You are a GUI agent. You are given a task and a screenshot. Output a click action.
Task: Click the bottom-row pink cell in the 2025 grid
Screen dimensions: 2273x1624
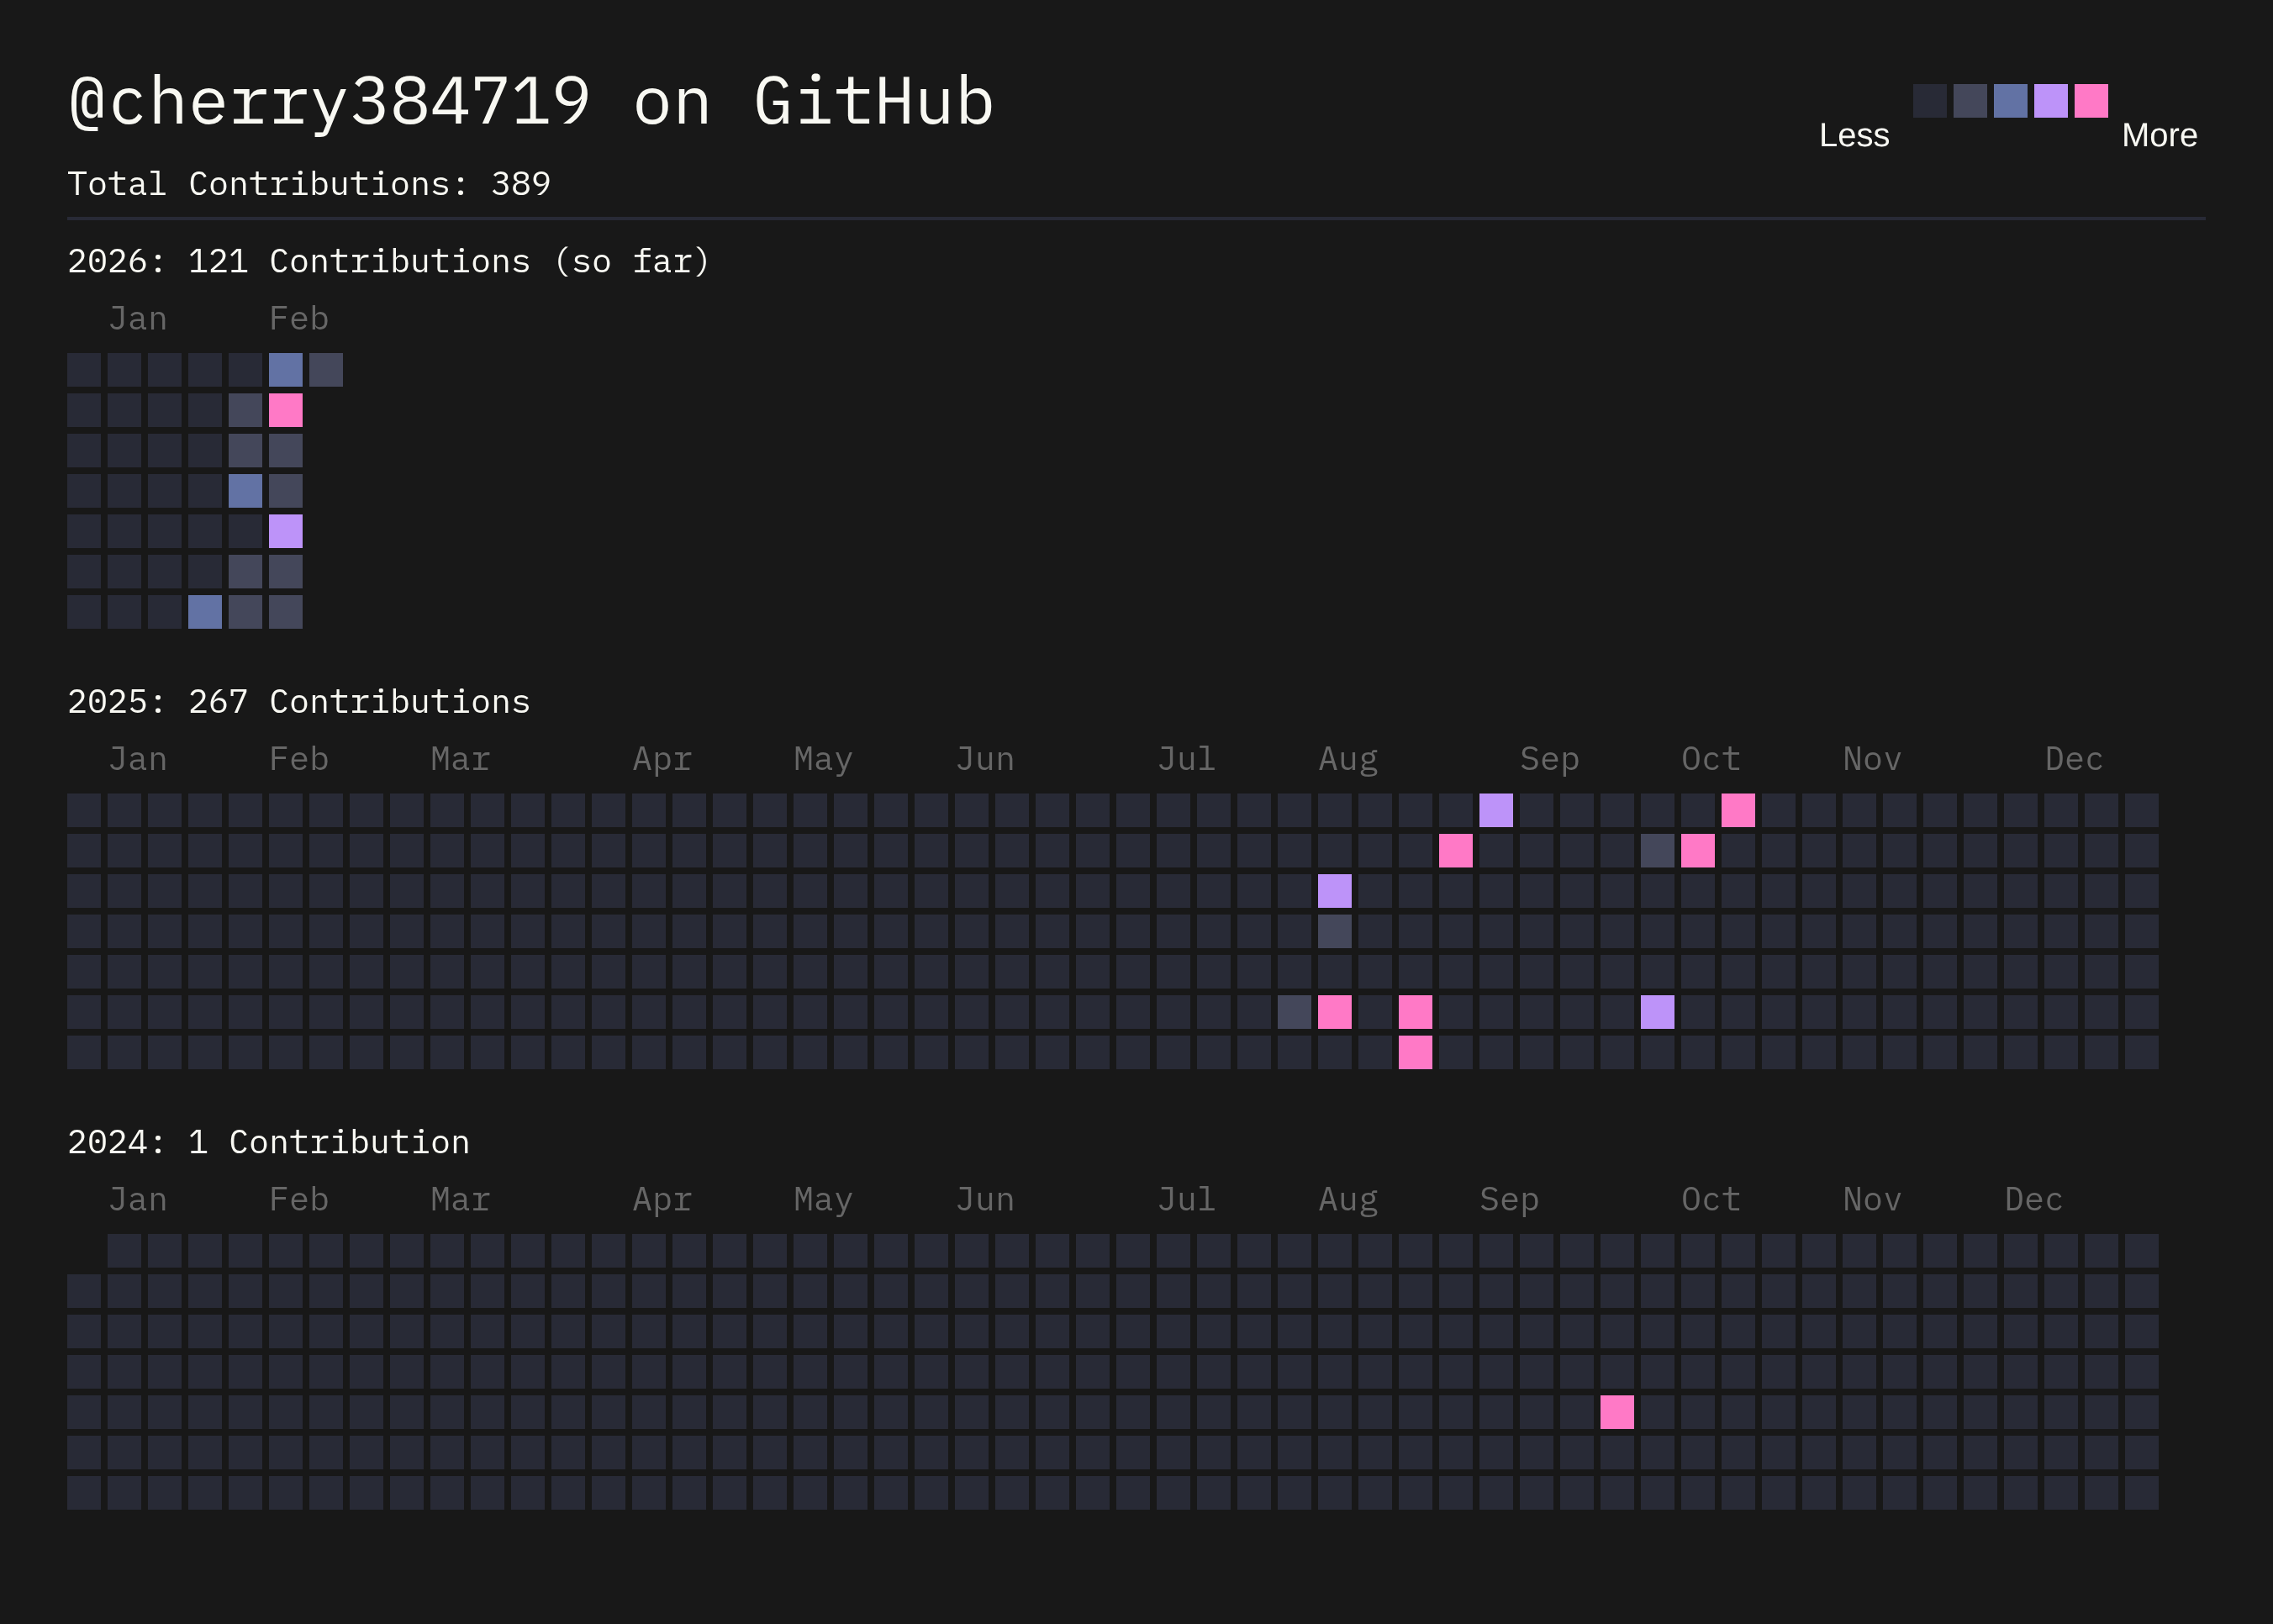[x=1414, y=1052]
